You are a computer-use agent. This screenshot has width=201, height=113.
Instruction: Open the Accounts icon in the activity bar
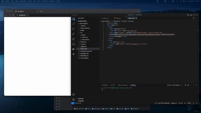73,94
